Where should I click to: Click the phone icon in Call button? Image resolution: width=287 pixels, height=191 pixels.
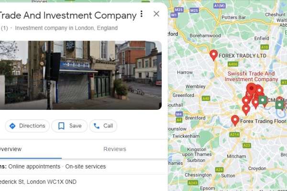click(97, 126)
